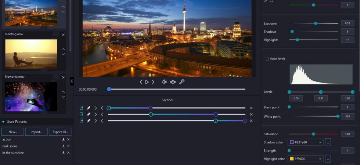Screen dimensions: 360x165
Task: Toggle preview with the eye icon
Action: [173, 82]
